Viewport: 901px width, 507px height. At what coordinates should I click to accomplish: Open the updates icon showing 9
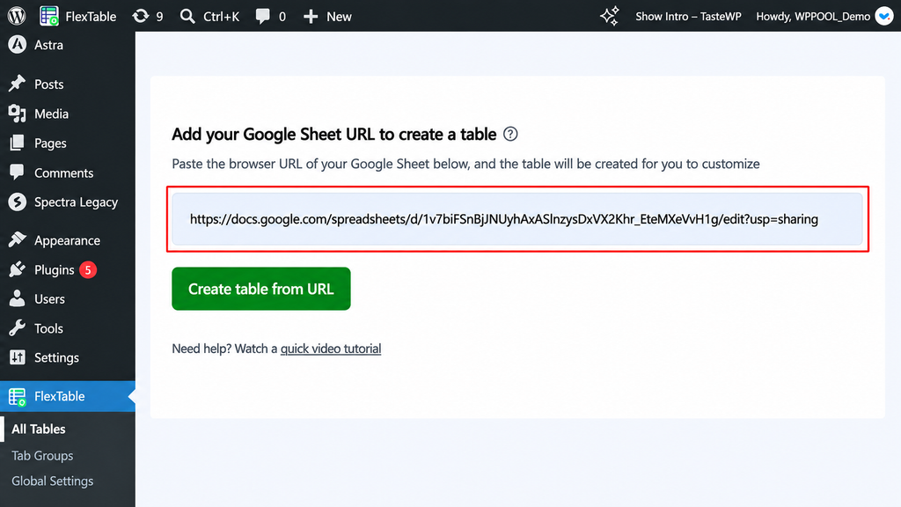click(x=141, y=16)
